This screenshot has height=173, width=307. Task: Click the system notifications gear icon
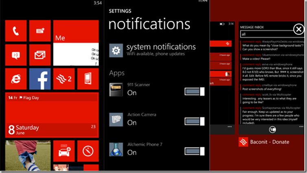(x=116, y=50)
